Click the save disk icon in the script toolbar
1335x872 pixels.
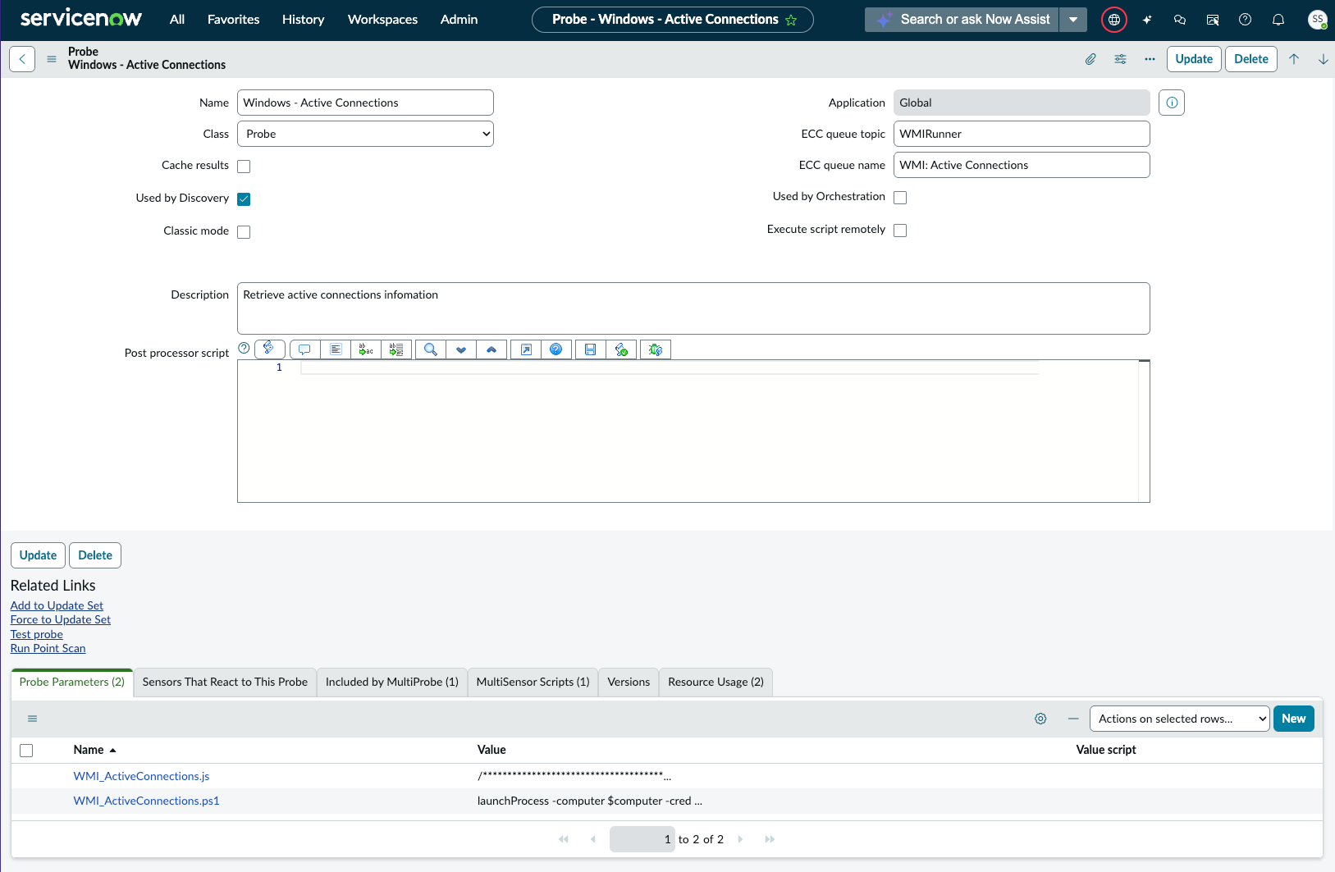point(591,349)
